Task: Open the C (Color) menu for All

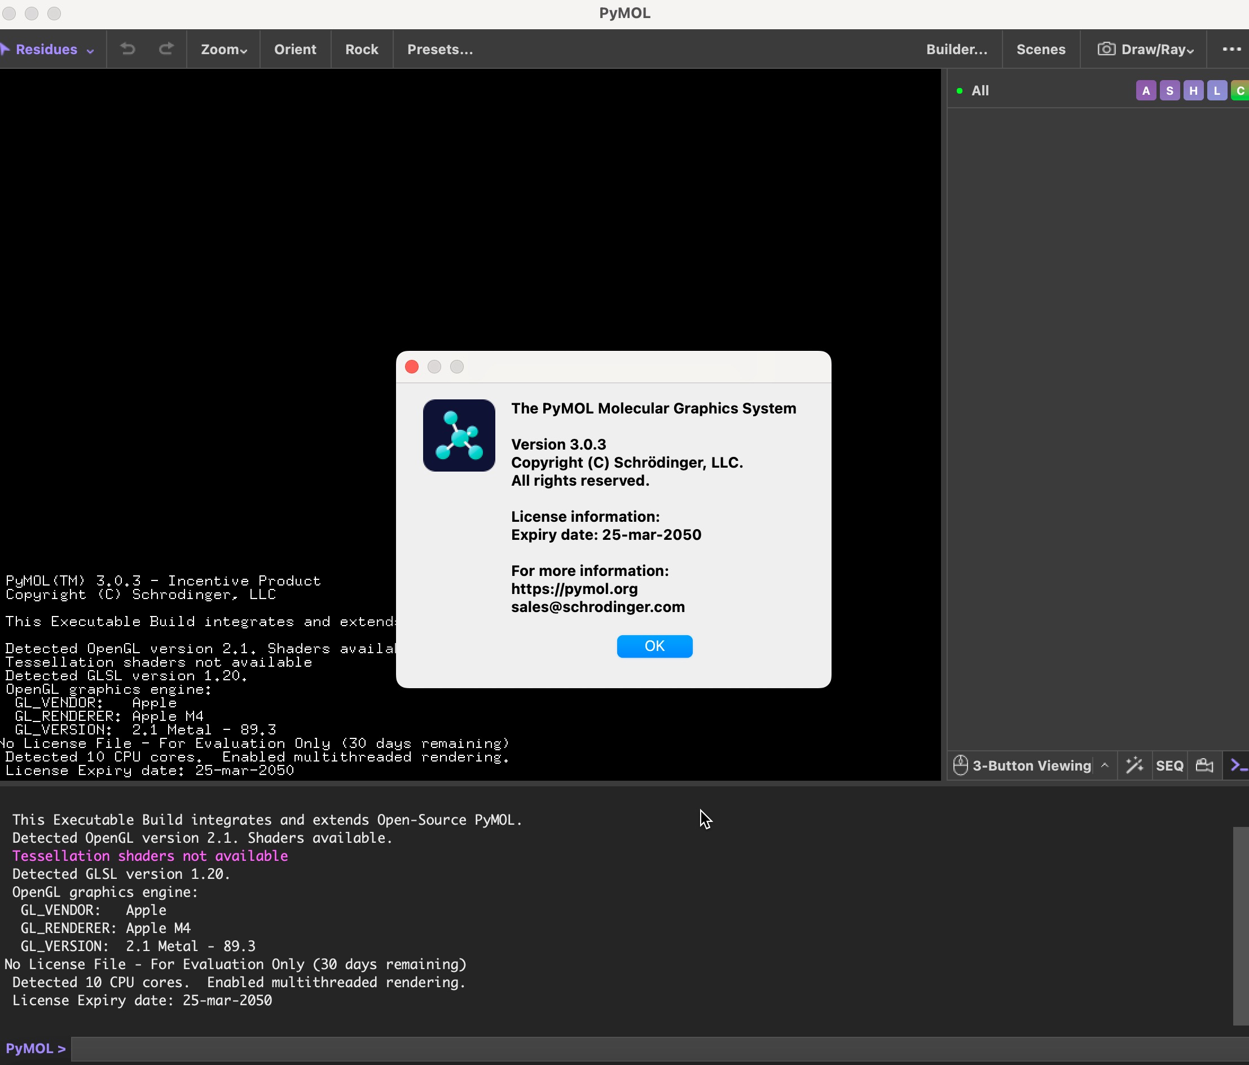Action: click(1240, 91)
